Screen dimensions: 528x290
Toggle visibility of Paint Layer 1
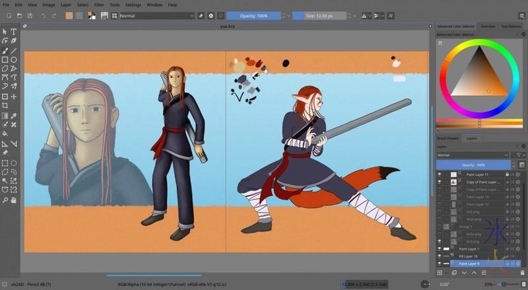[440, 248]
